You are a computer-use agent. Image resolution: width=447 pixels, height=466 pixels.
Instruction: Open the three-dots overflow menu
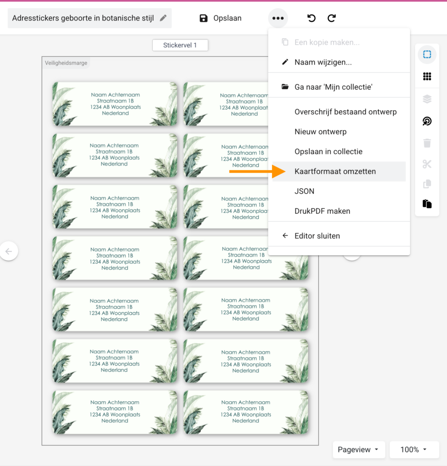tap(278, 18)
